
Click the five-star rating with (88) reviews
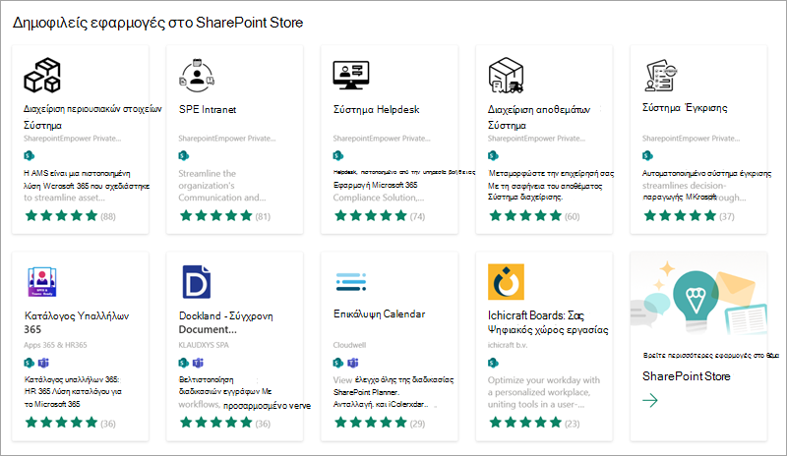click(x=70, y=216)
